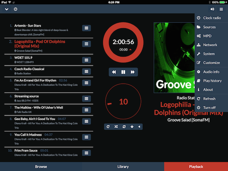Viewport: 228px width, 171px height.
Task: Open options for You Call It Madness
Action: point(86,137)
